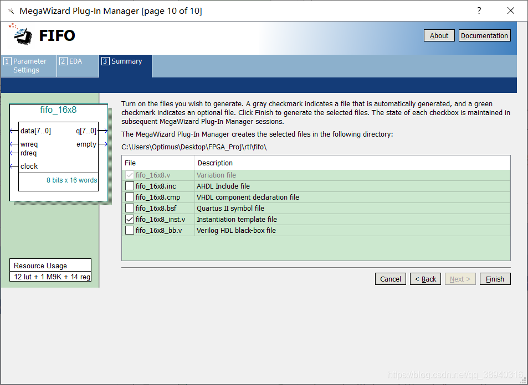The image size is (528, 385).
Task: Enable the fifo_16x8_bb.v black-box checkbox
Action: 129,230
